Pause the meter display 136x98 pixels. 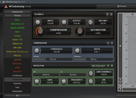tap(120, 80)
